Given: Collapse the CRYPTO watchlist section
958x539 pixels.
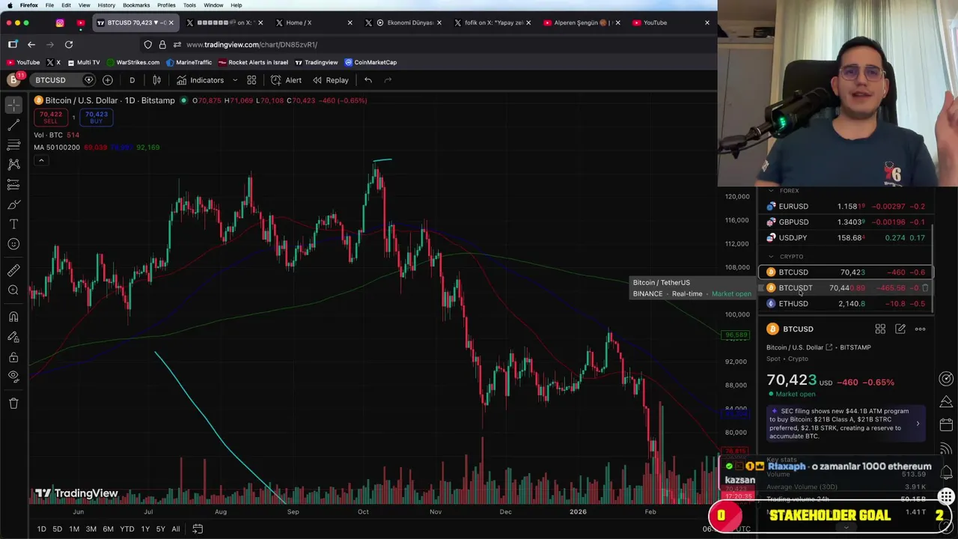Looking at the screenshot, I should click(x=771, y=257).
